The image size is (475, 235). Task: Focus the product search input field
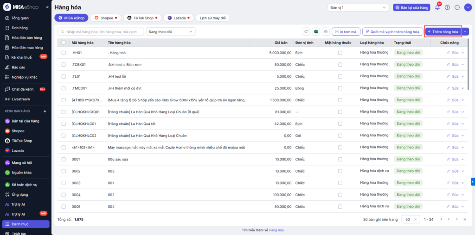point(101,31)
